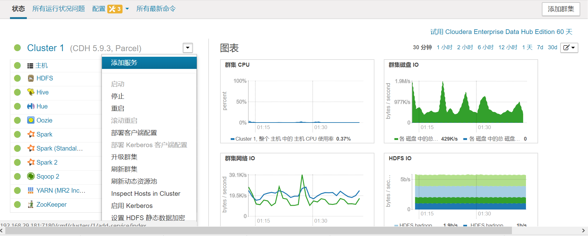Click the green status dot of 主机 row
Screen dimensions: 588x236
(17, 65)
